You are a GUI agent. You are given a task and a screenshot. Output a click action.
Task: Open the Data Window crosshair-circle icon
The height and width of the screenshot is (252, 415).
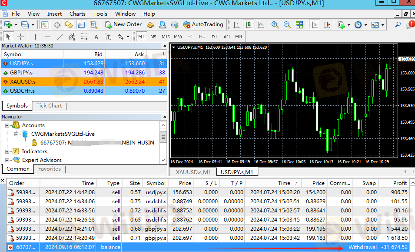click(x=57, y=25)
